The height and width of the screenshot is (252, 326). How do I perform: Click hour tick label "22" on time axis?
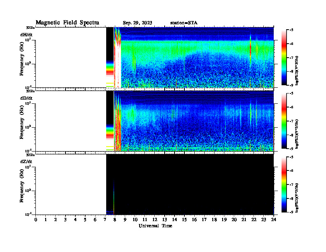pyautogui.click(x=254, y=220)
